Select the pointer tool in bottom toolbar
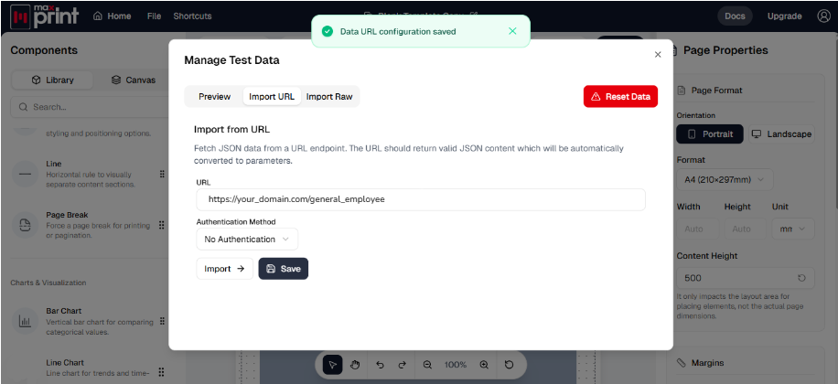Image resolution: width=838 pixels, height=384 pixels. [332, 364]
